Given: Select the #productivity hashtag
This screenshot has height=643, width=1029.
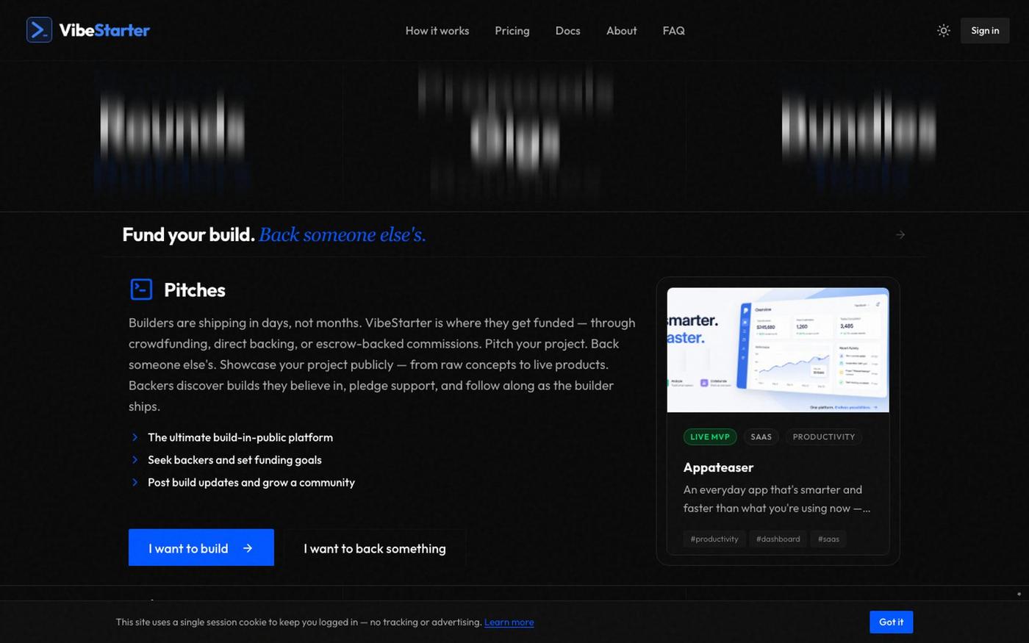Looking at the screenshot, I should [x=714, y=539].
